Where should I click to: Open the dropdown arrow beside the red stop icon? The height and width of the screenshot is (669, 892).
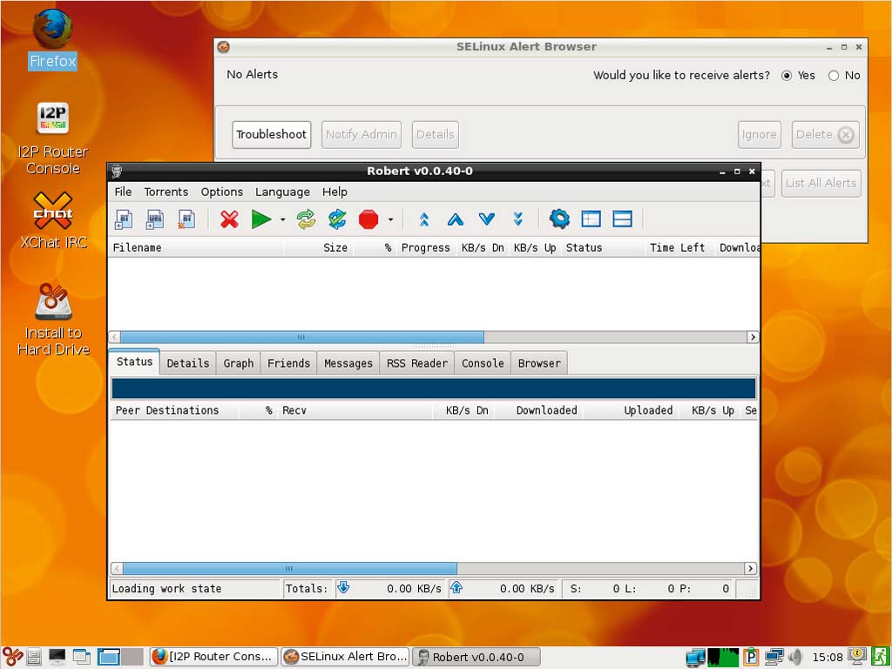[391, 220]
